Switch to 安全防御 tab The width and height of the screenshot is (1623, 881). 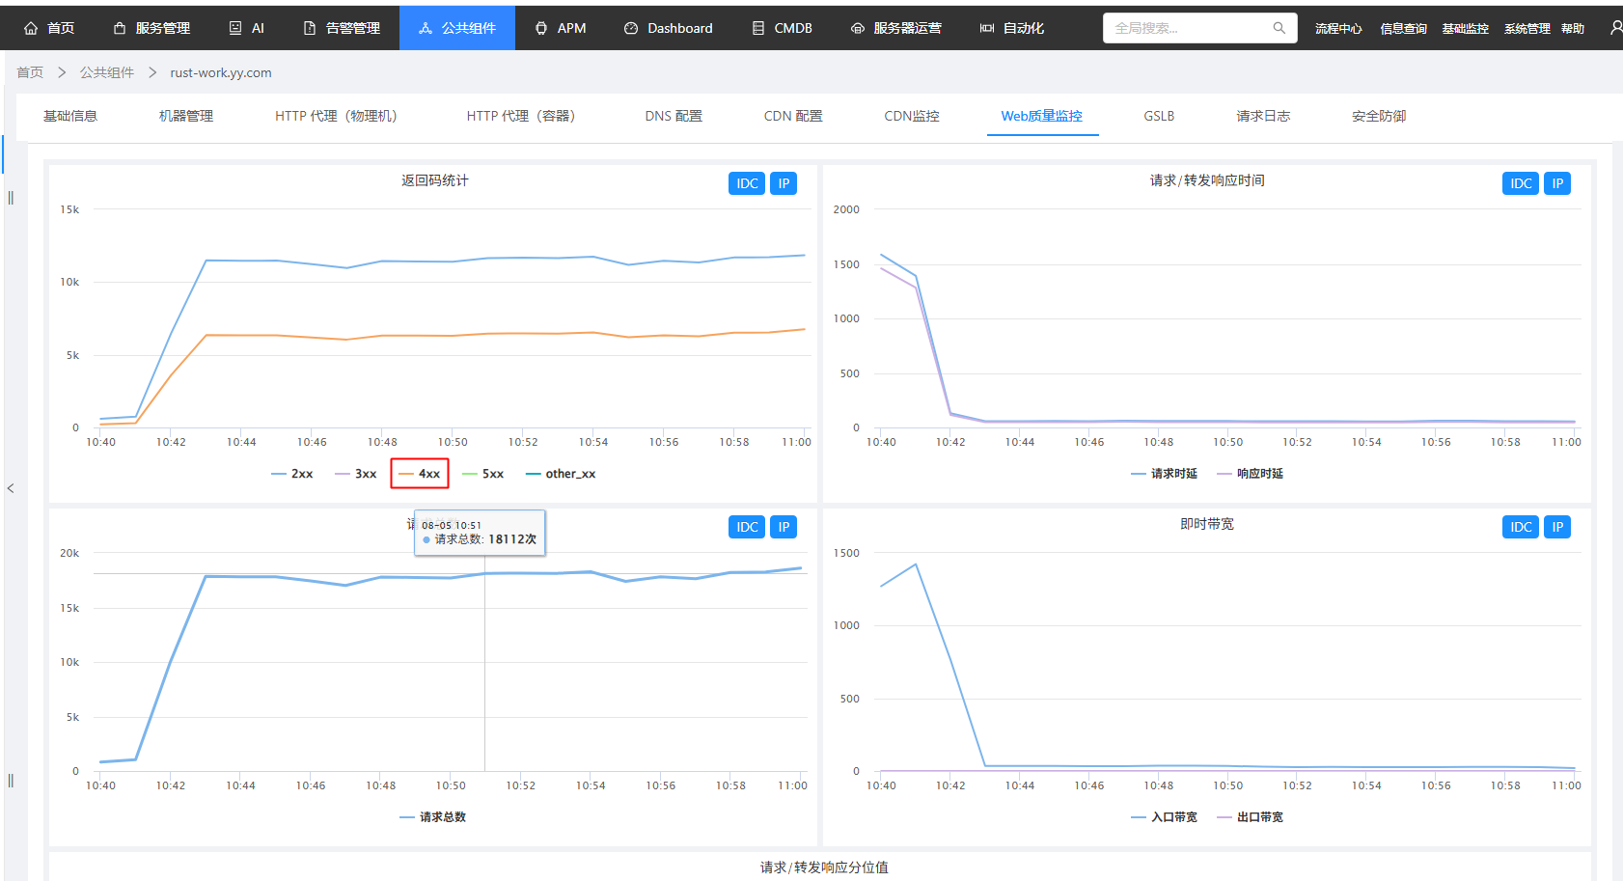[x=1379, y=116]
